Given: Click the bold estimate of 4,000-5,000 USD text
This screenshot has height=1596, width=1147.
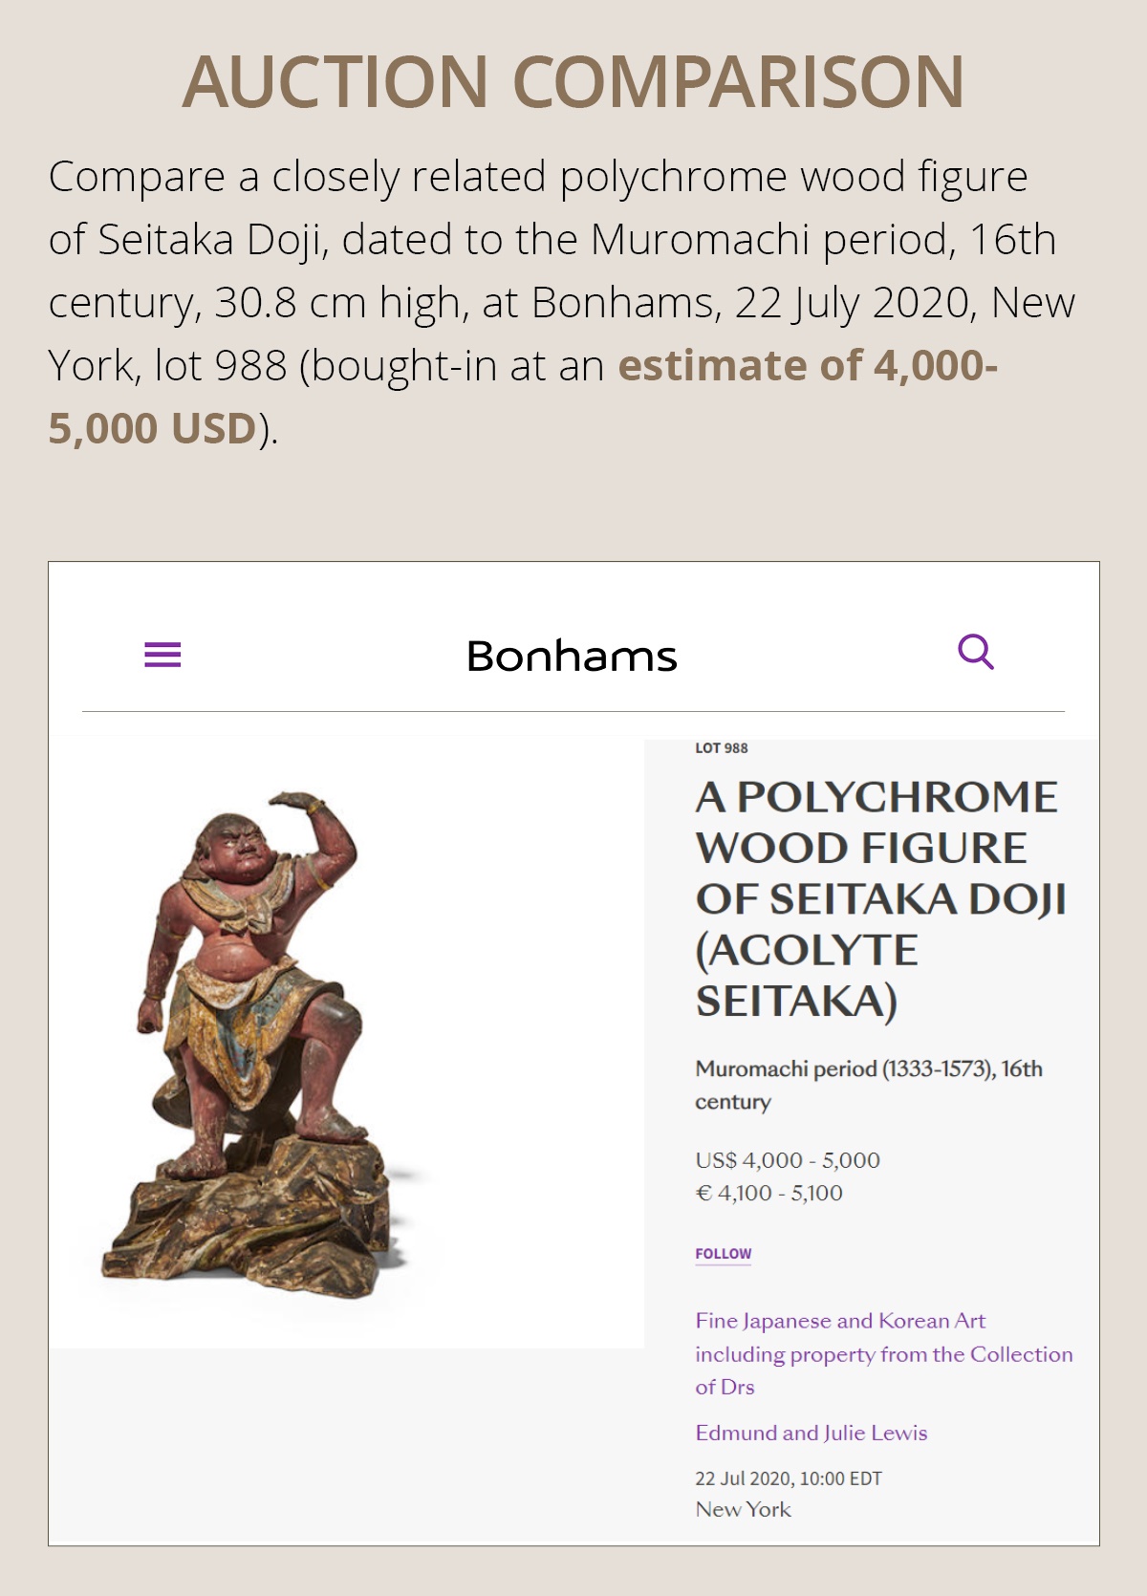Looking at the screenshot, I should pyautogui.click(x=808, y=366).
